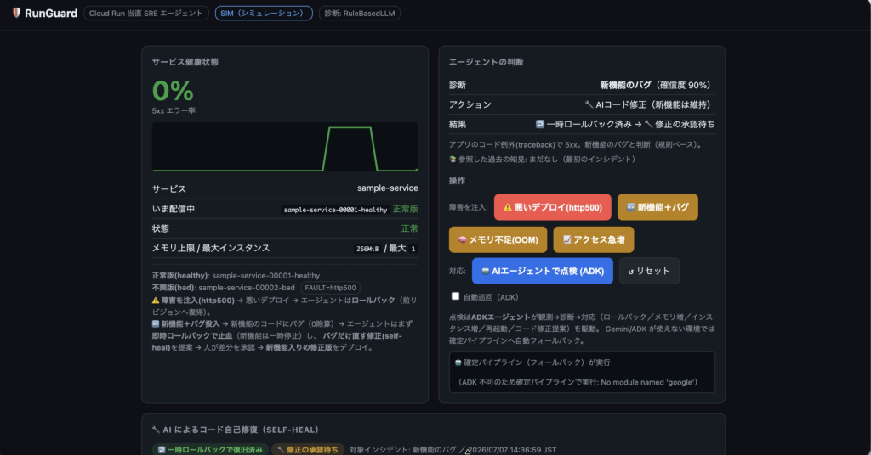Select the SIM(シミュレーション) mode badge

point(264,14)
